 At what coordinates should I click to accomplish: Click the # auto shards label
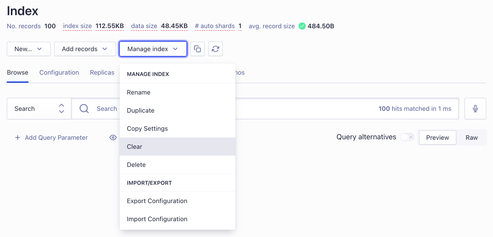click(215, 26)
